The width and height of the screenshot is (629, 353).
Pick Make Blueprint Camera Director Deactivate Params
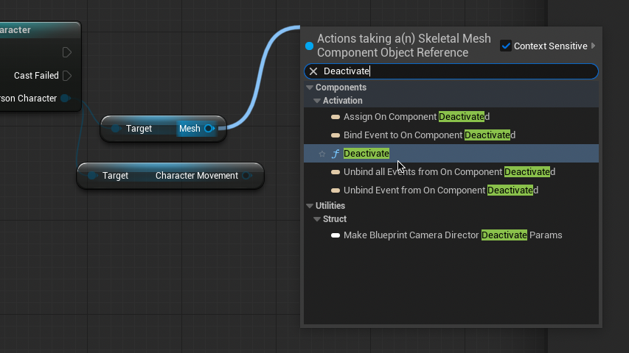(452, 235)
